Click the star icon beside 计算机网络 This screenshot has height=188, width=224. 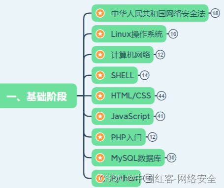[x=100, y=55]
